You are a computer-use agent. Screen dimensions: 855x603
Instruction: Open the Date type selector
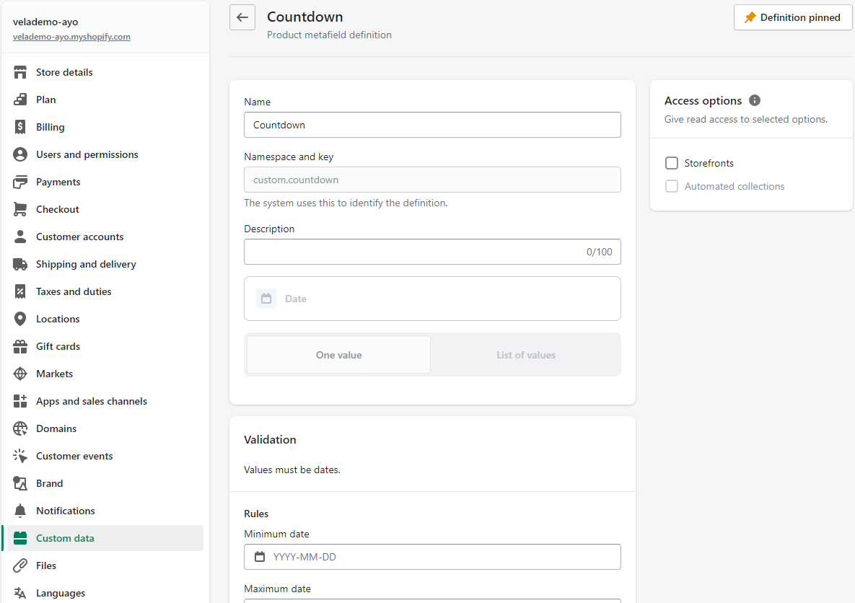(x=432, y=299)
